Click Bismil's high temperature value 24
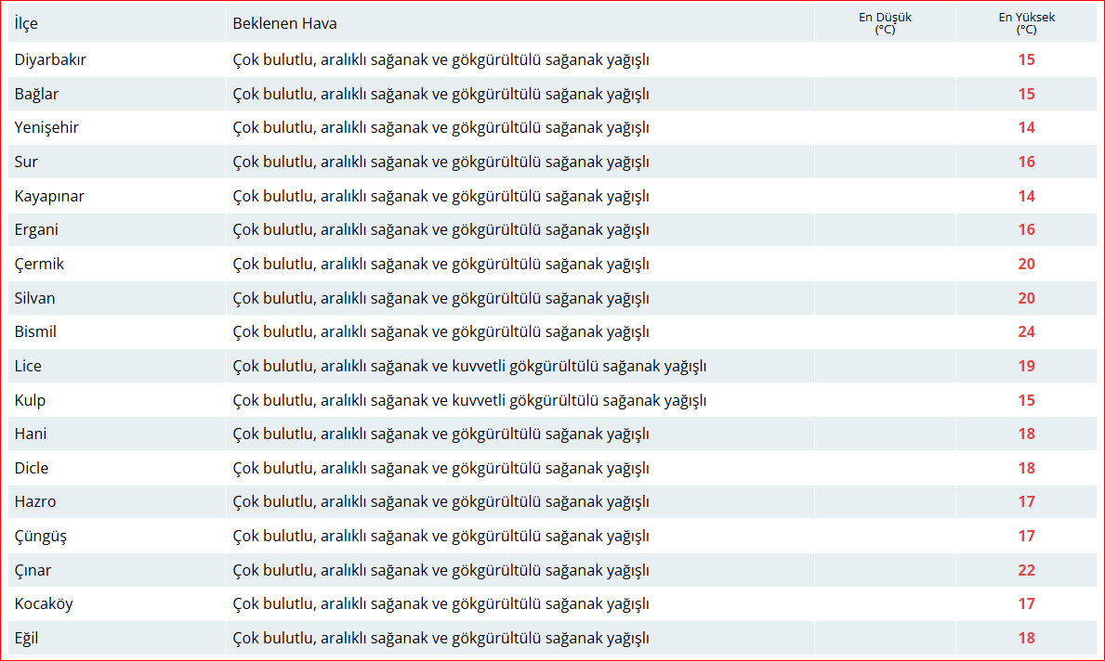1105x661 pixels. tap(1026, 332)
